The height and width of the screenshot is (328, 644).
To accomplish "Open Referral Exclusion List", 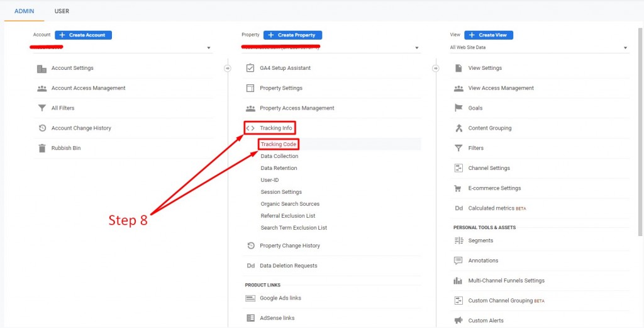I will tap(288, 216).
